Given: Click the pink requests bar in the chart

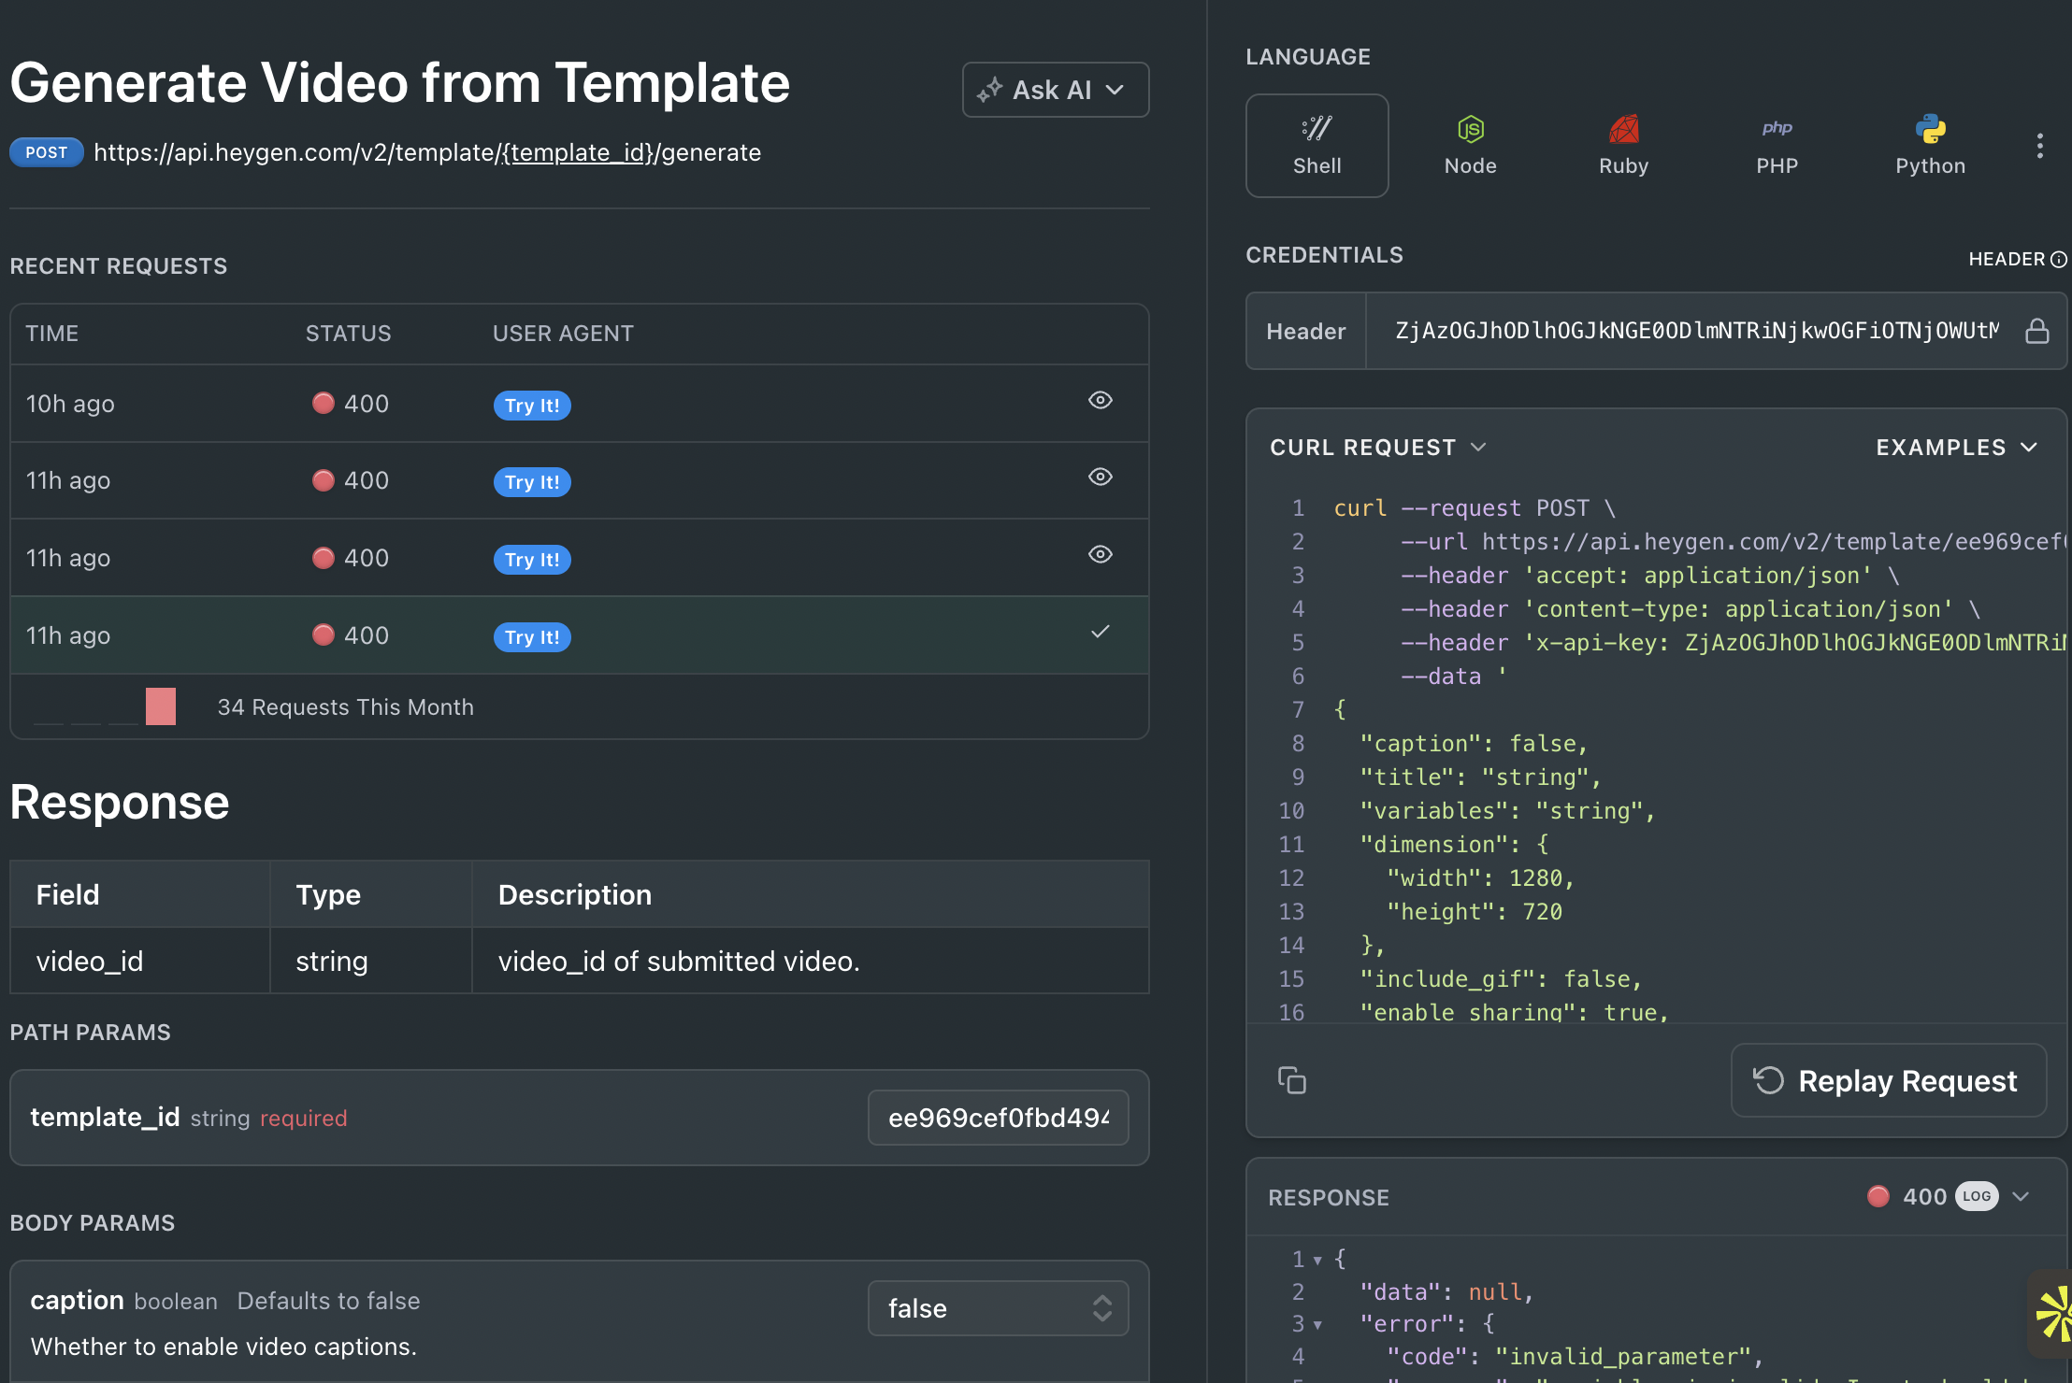Looking at the screenshot, I should pos(160,706).
